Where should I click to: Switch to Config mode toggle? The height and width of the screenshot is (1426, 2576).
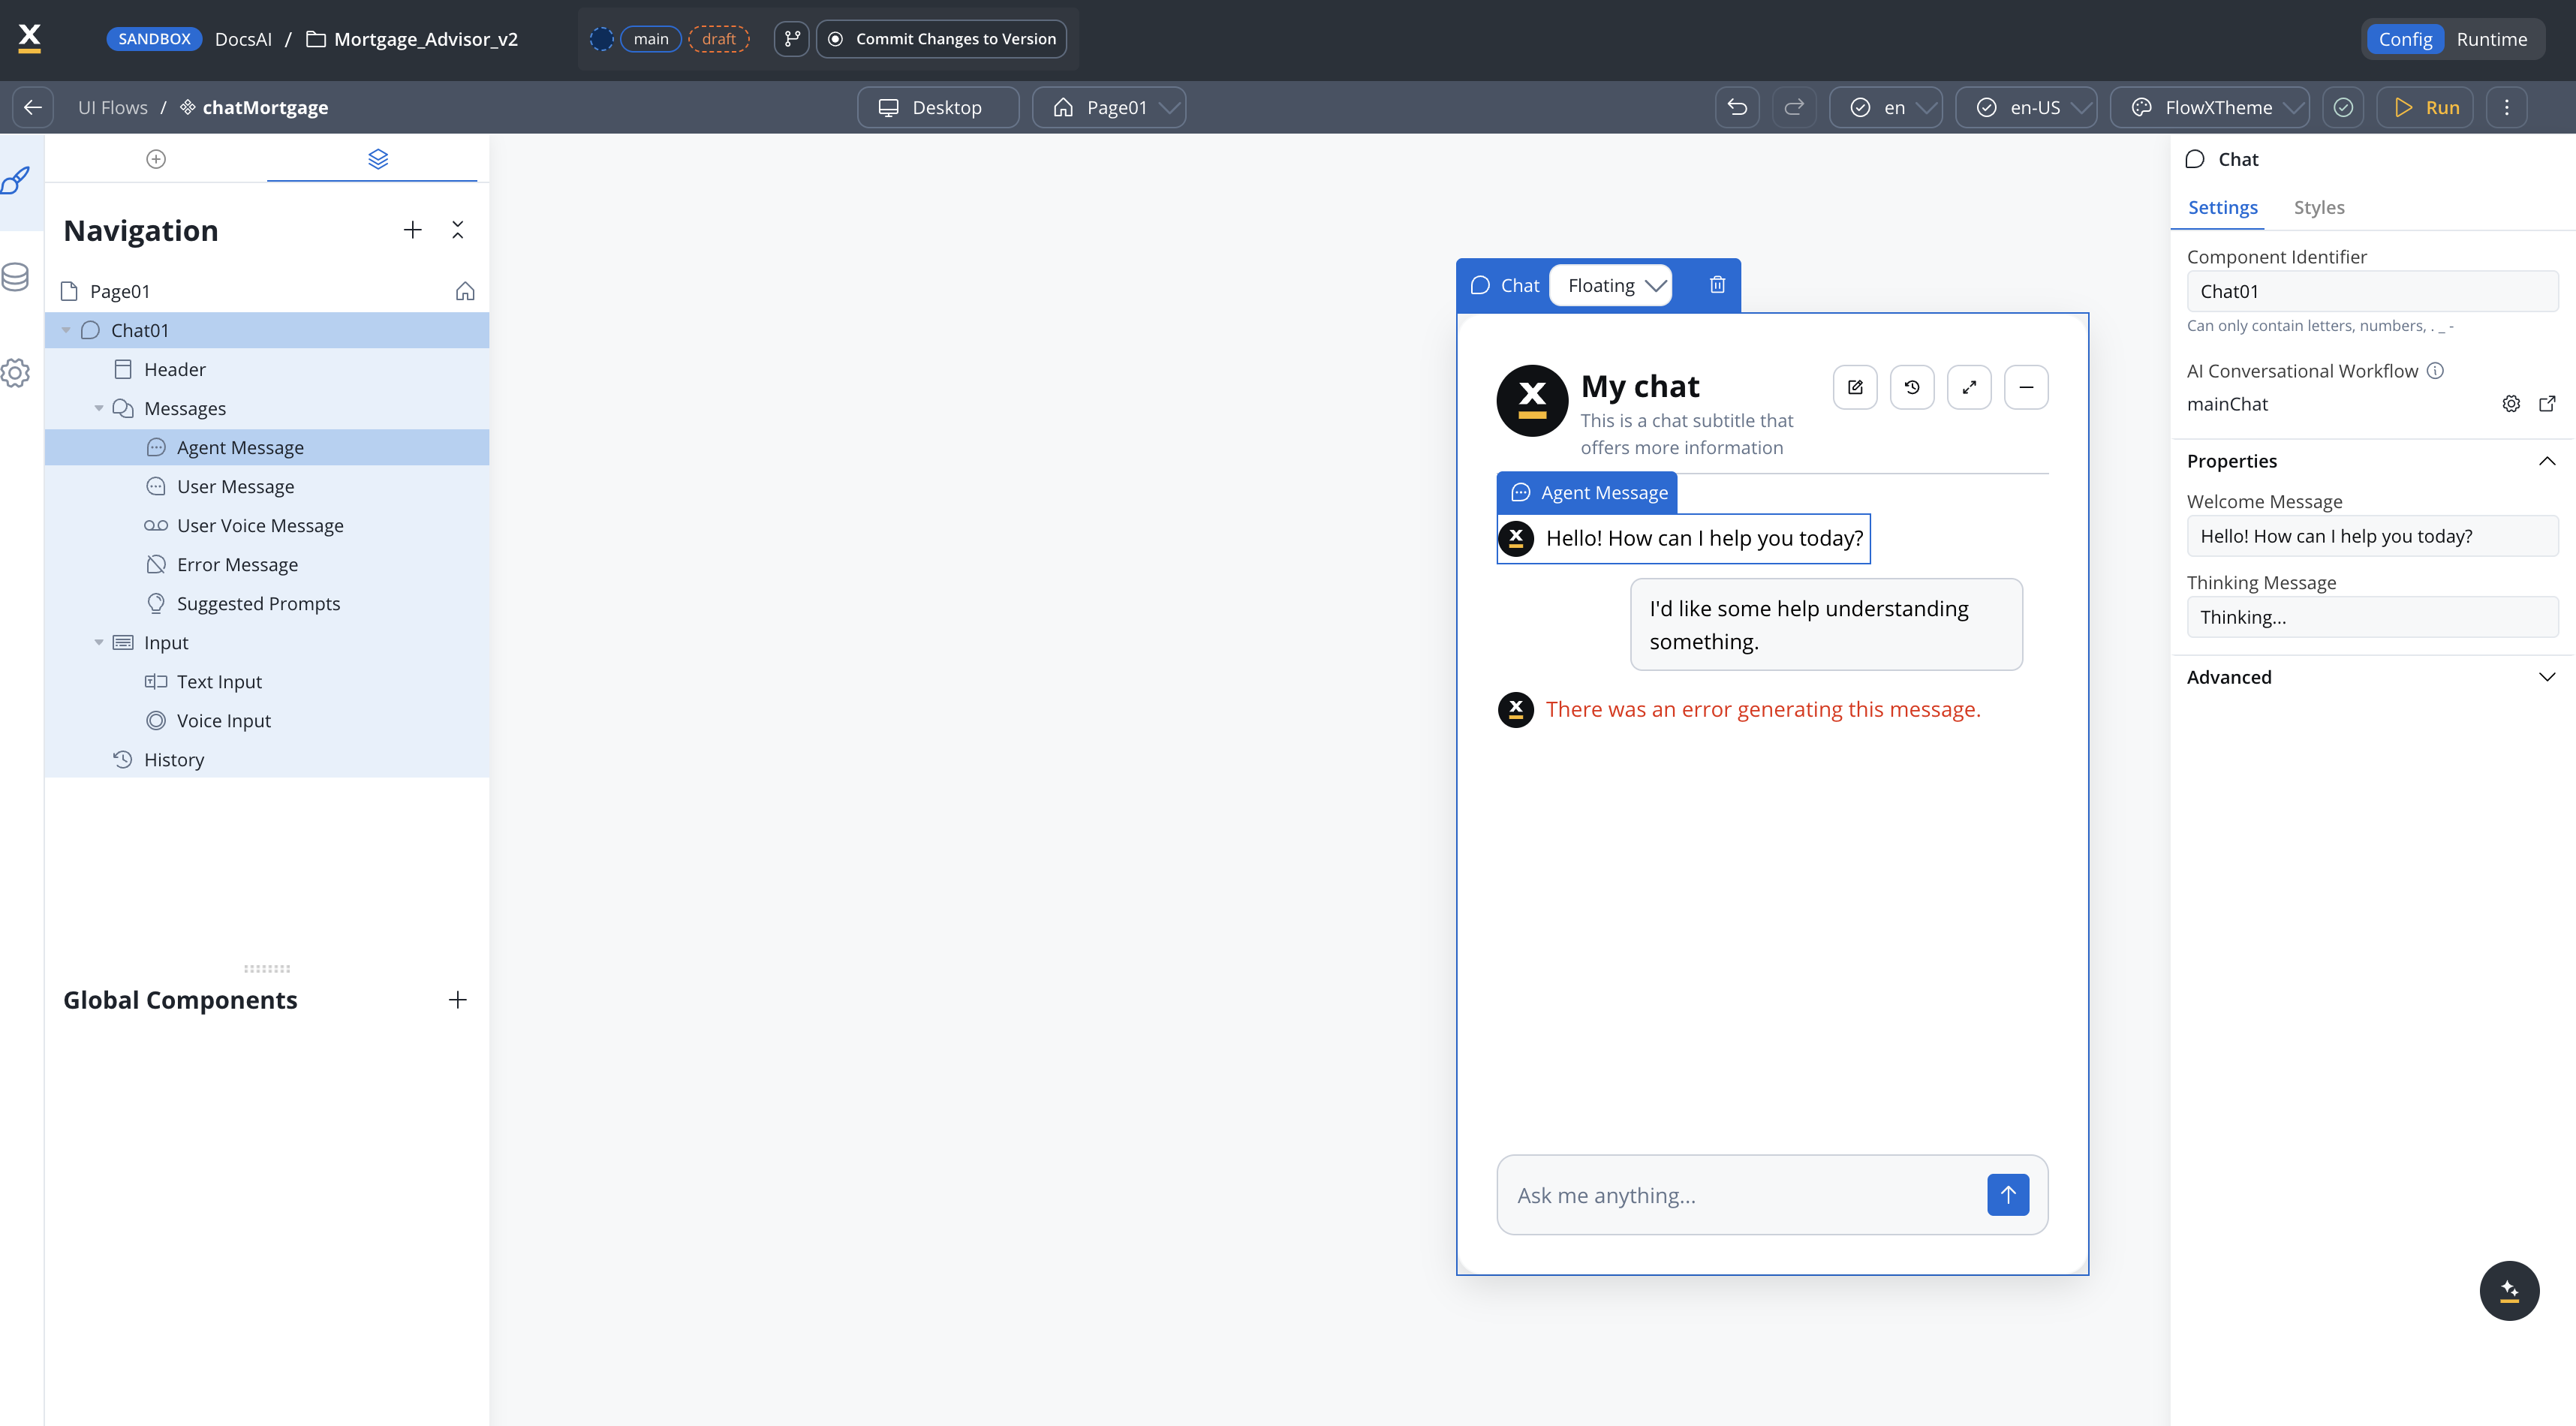click(x=2405, y=39)
